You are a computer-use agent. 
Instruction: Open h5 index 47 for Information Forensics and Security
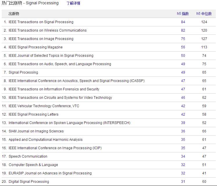[x=183, y=89]
